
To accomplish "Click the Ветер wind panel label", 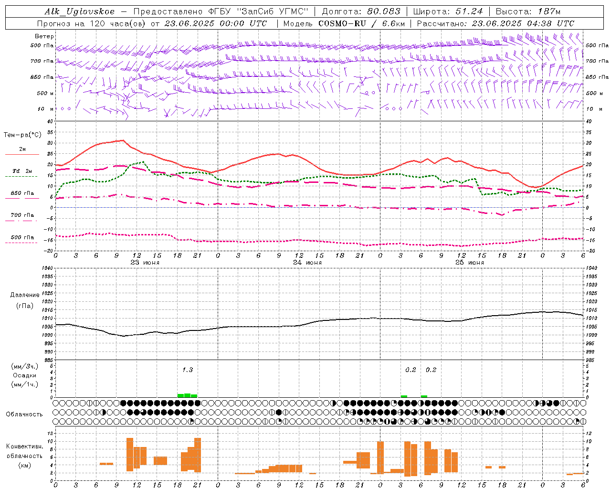I will [x=44, y=36].
